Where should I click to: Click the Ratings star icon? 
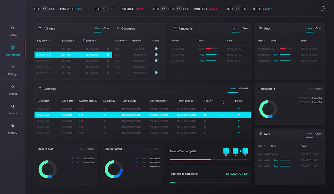pyautogui.click(x=12, y=67)
